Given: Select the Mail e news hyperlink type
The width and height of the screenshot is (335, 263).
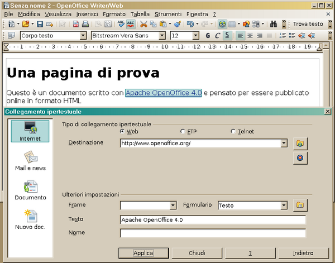Looking at the screenshot, I should tap(30, 160).
